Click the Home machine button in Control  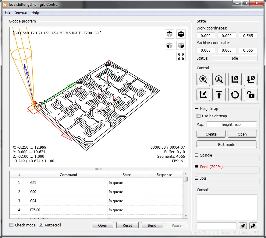point(203,79)
